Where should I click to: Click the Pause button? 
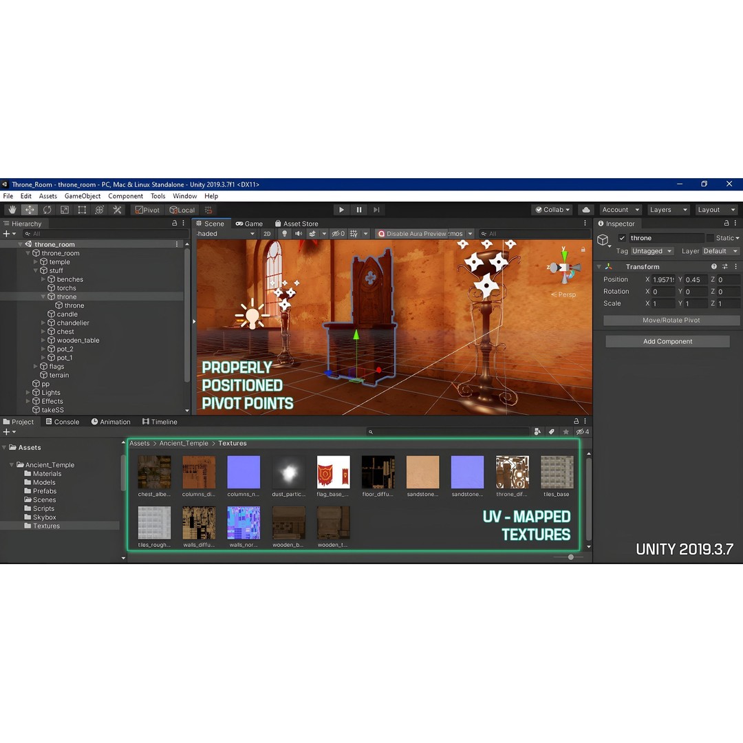click(359, 210)
